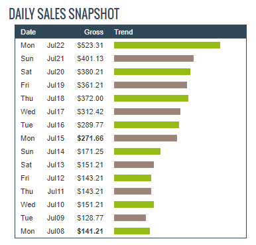Viewport: 256px width, 245px height.
Task: Click the $523.31 gross amount
Action: pos(90,45)
